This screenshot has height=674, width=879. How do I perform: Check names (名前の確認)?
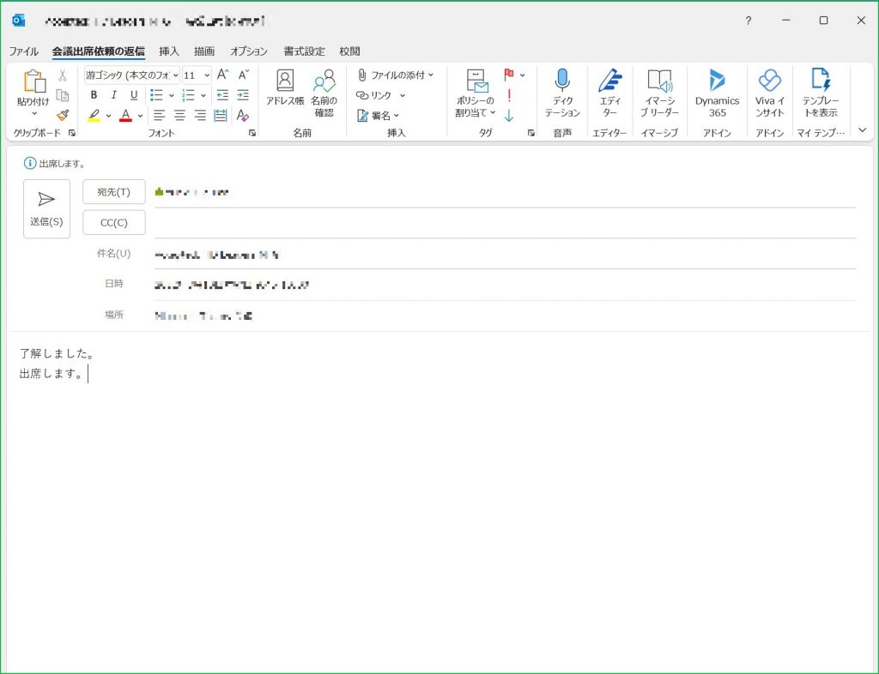point(324,93)
